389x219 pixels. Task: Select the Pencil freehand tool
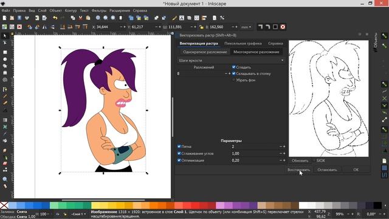(5, 96)
